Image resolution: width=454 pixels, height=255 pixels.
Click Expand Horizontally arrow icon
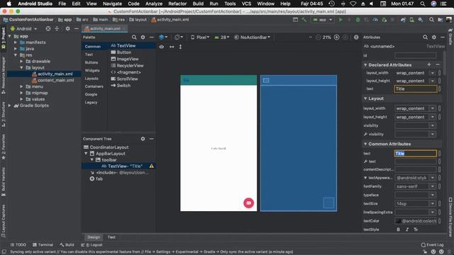[x=172, y=47]
